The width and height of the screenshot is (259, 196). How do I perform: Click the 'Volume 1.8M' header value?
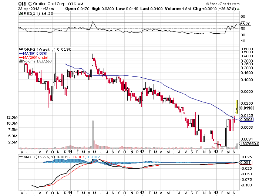tap(178, 9)
